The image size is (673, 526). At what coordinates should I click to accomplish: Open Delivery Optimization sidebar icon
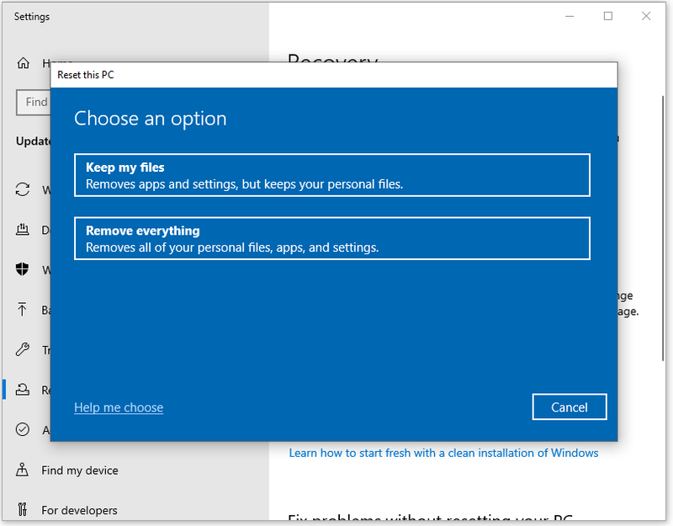[23, 230]
